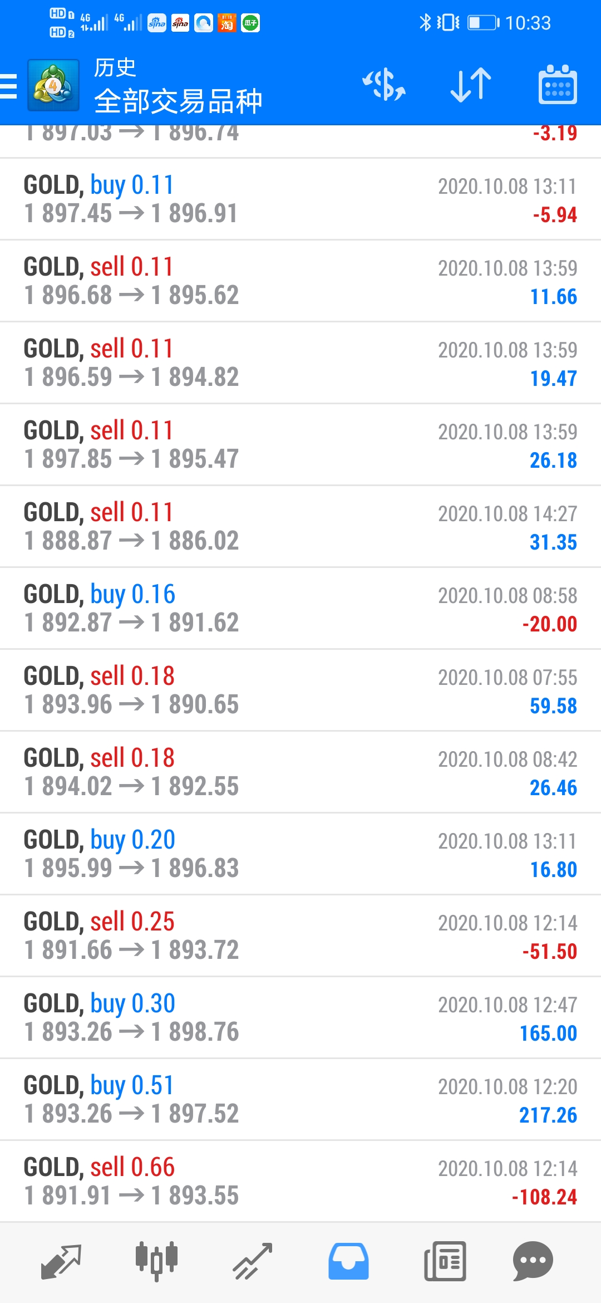The height and width of the screenshot is (1303, 601).
Task: Tap the 全部交易品种 title text
Action: [178, 101]
